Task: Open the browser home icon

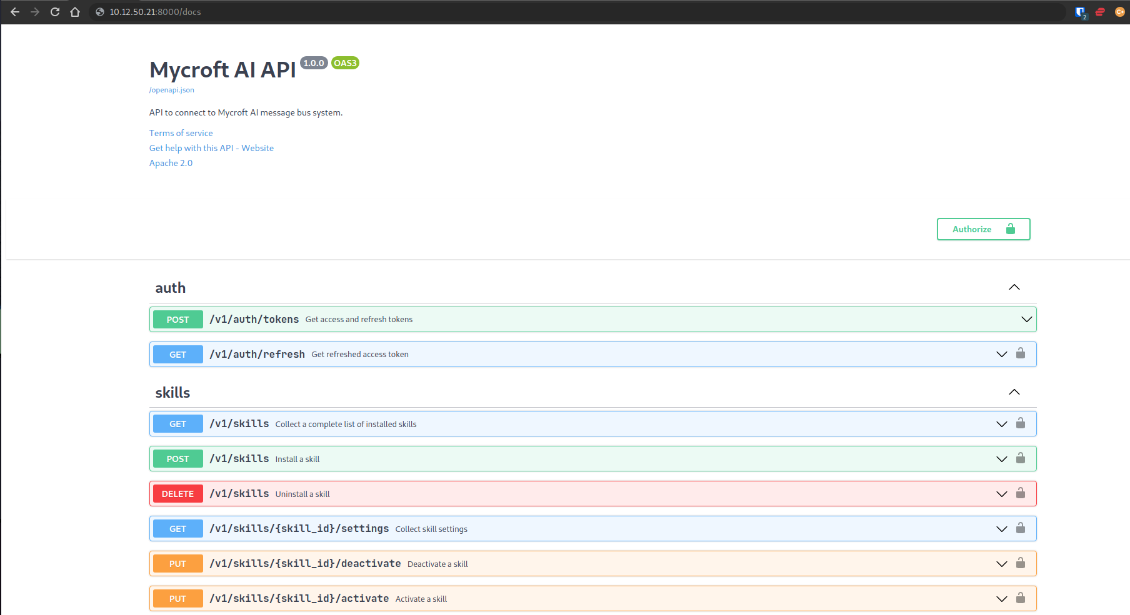Action: [75, 12]
